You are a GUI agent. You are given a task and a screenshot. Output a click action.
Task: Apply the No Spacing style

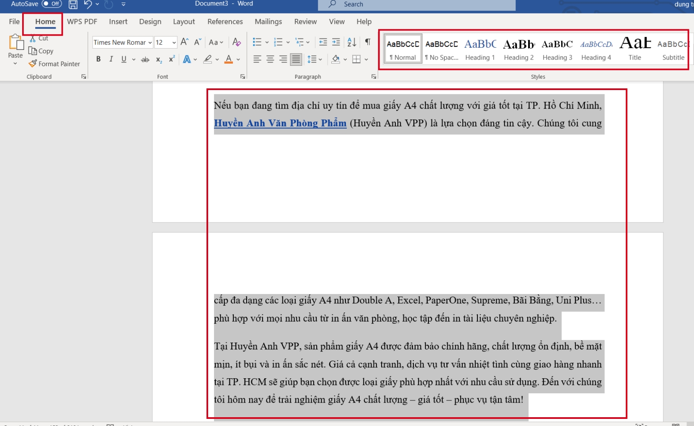tap(441, 49)
